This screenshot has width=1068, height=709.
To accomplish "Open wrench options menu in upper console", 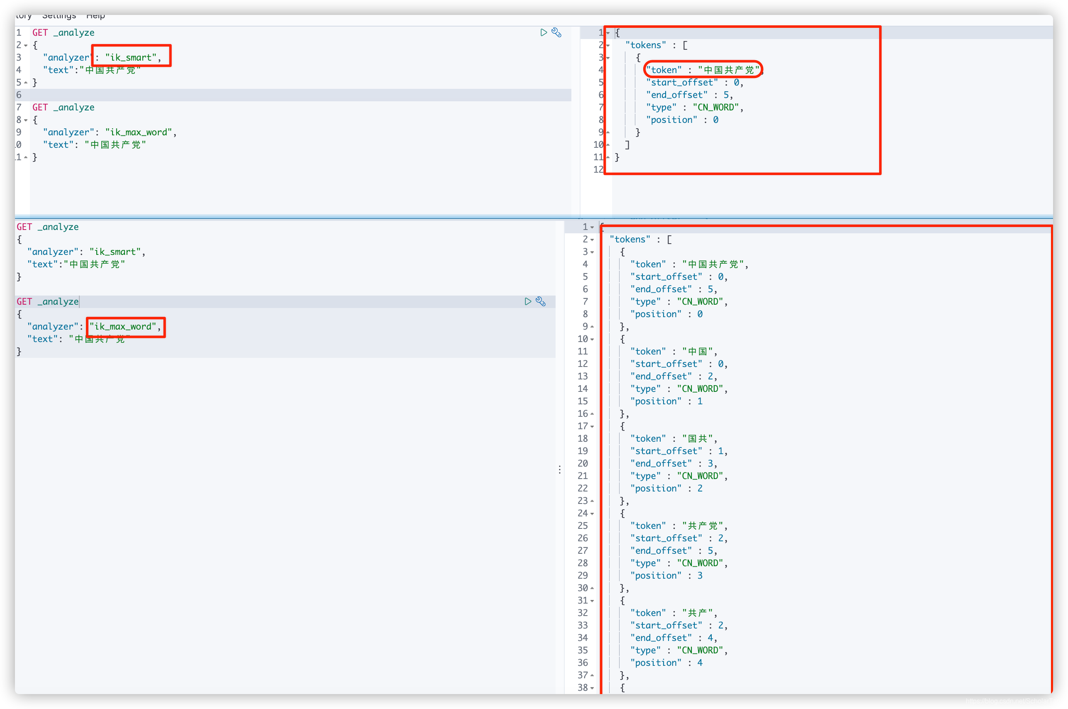I will (556, 32).
